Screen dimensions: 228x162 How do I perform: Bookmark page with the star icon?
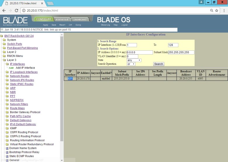217,11
